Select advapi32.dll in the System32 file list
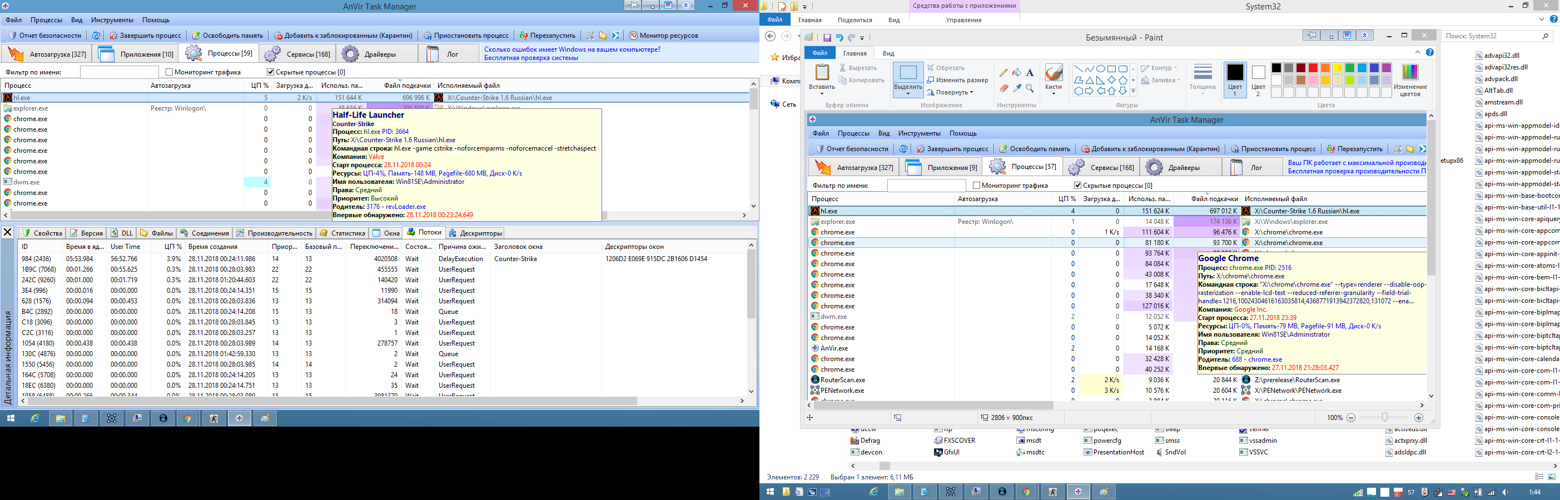 (1497, 56)
